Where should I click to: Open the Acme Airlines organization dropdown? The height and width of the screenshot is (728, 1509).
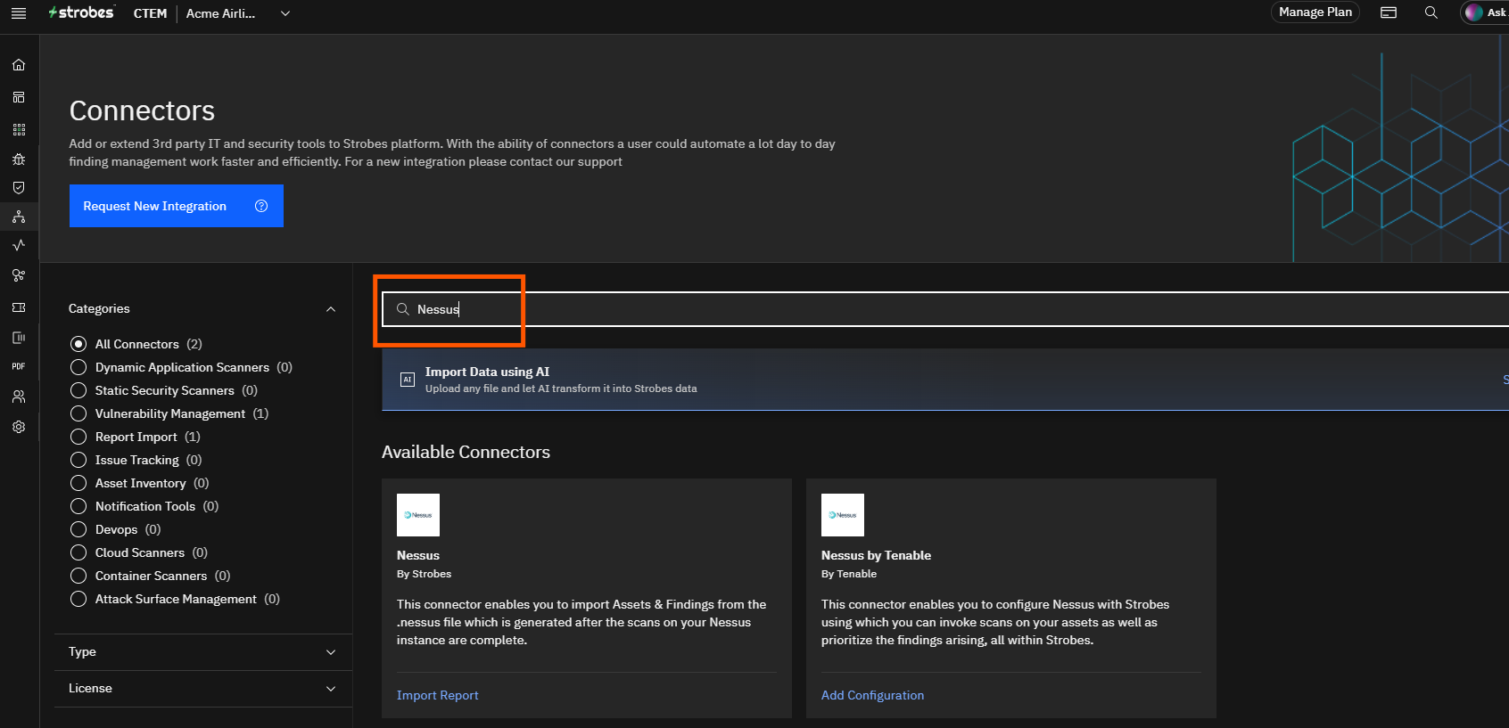(238, 13)
